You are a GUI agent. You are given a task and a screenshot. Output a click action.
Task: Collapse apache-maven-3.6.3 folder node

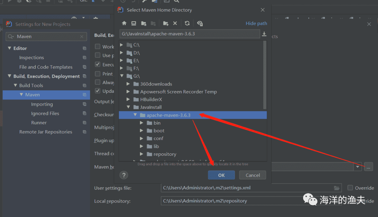point(135,115)
